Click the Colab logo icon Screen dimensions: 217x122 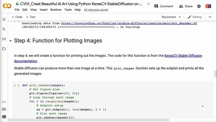7,6
